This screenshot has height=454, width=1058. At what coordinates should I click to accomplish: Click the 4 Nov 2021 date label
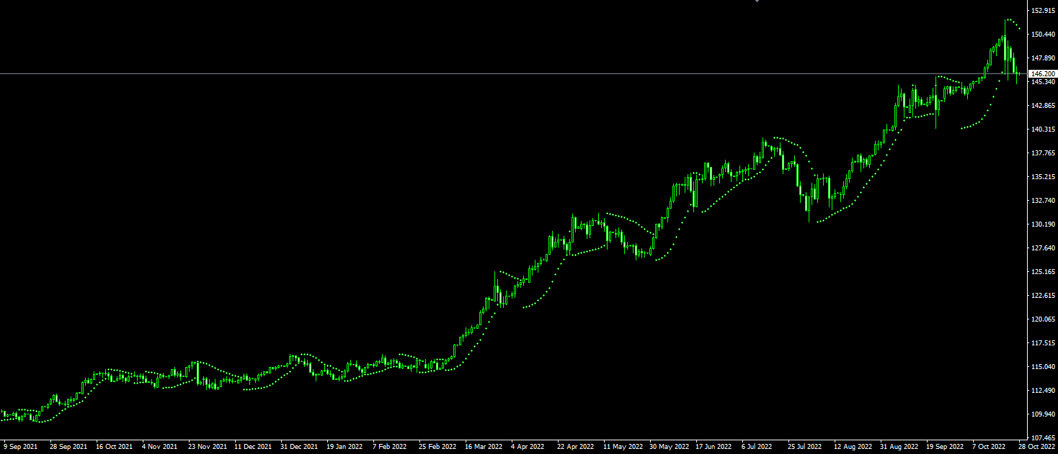[160, 447]
